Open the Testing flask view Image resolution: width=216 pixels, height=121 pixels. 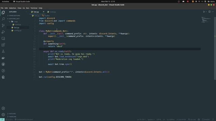click(x=3, y=51)
